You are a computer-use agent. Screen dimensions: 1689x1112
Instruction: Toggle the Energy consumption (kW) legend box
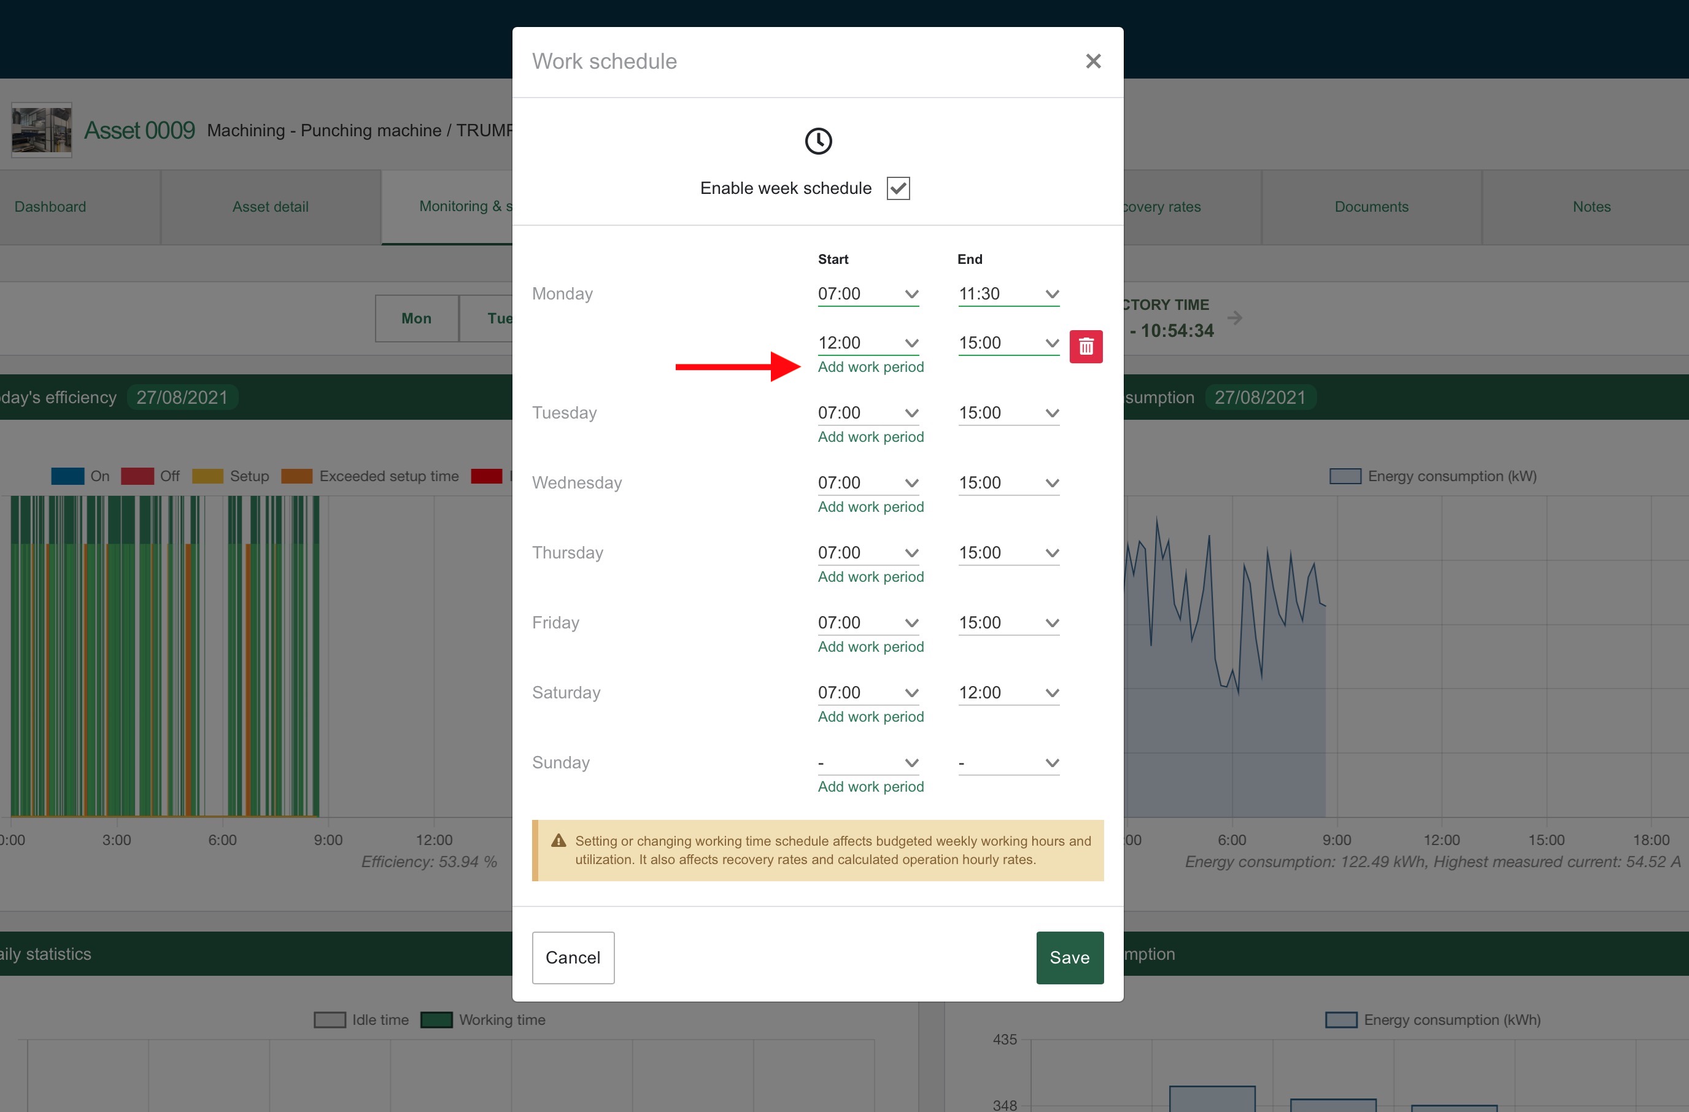(x=1344, y=476)
